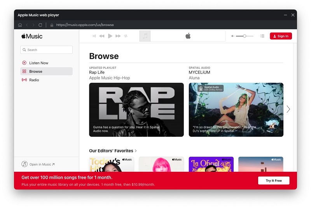311x208 pixels.
Task: Click the small album cover on MYCELiUM banner
Action: [x=272, y=125]
